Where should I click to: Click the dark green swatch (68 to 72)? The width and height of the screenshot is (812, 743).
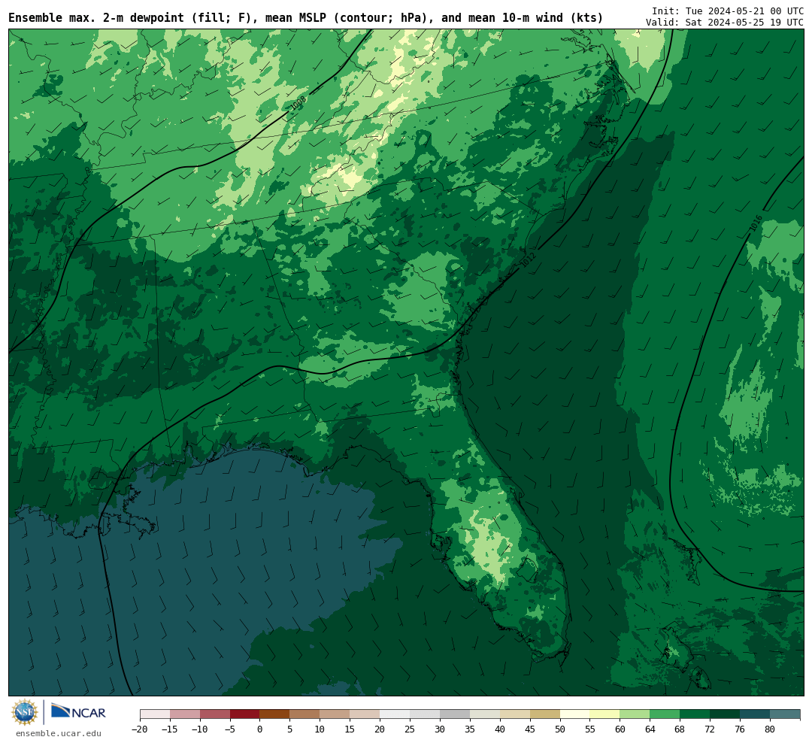(695, 714)
